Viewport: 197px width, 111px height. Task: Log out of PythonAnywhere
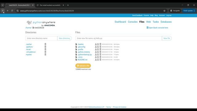(x=169, y=15)
